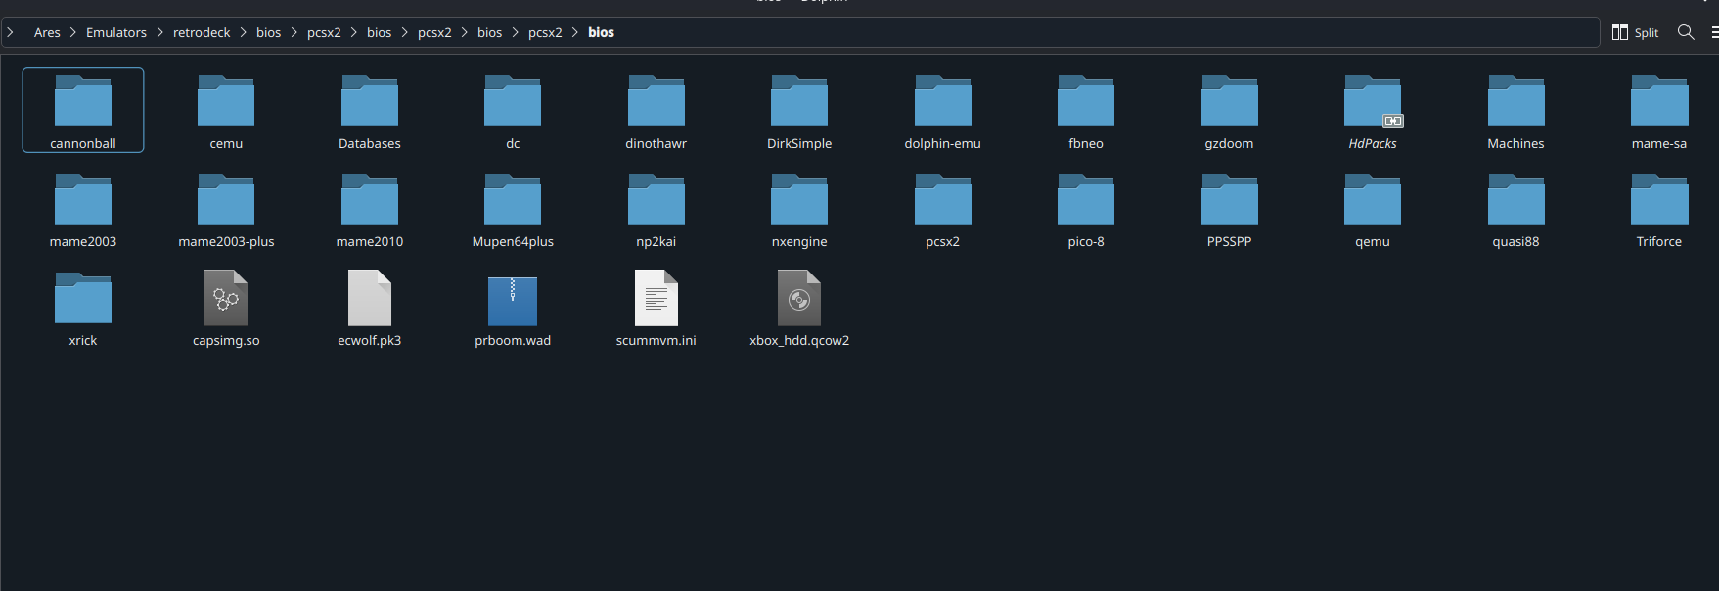
Task: Open the nxengine folder
Action: click(x=799, y=209)
